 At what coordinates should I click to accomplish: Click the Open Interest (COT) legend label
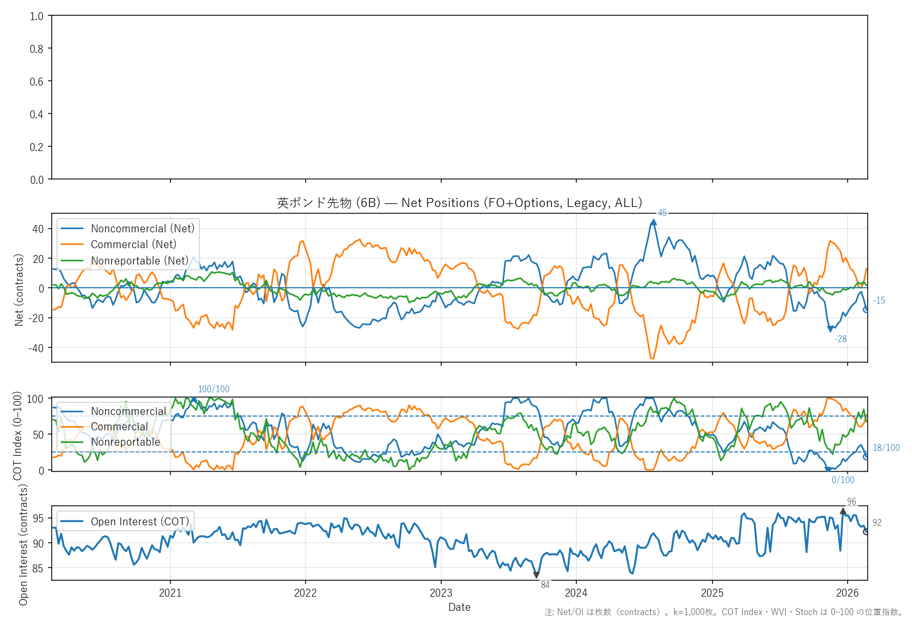click(139, 522)
